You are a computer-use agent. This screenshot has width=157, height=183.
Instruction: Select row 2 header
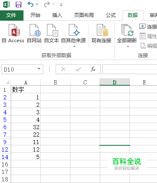[5, 97]
